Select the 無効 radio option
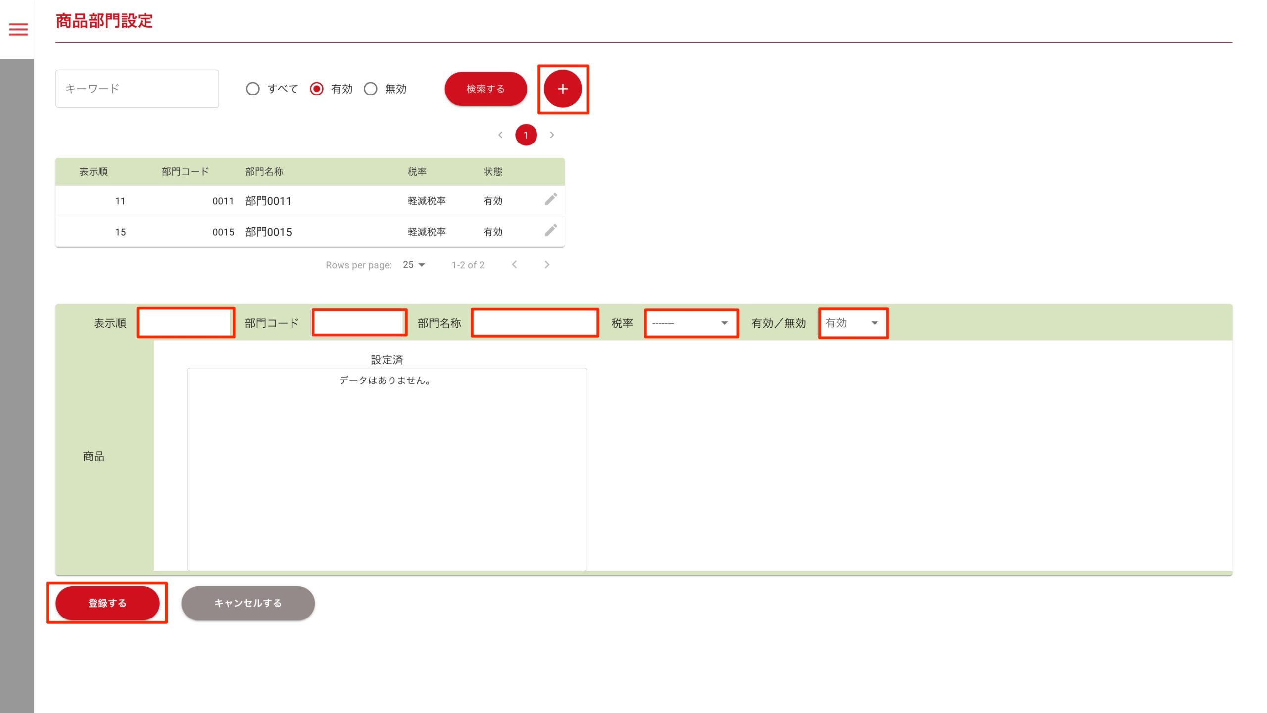This screenshot has width=1267, height=713. 371,89
